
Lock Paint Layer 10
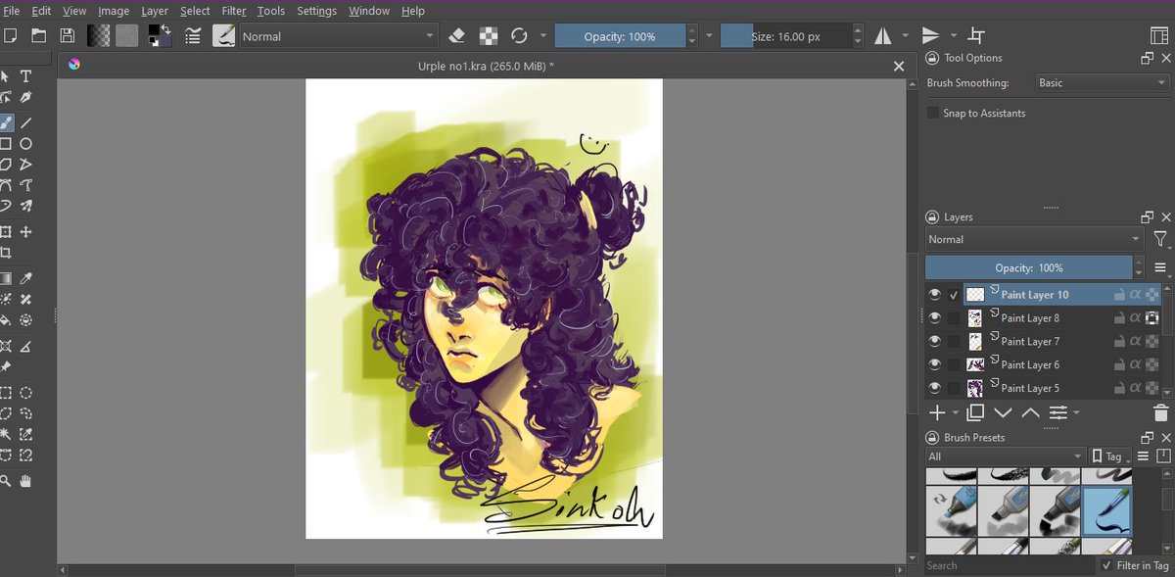[x=1119, y=294]
